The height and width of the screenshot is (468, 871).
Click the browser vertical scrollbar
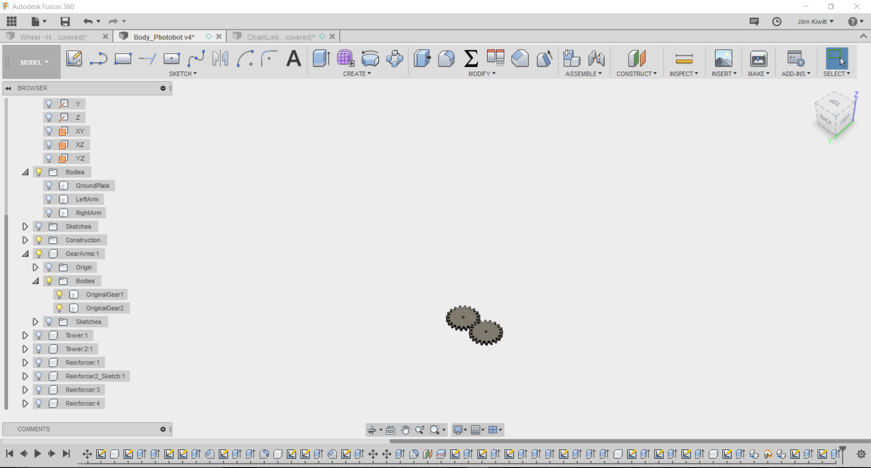(x=6, y=312)
